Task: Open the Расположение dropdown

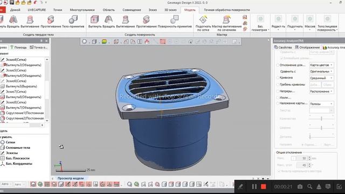Action: [x=321, y=91]
